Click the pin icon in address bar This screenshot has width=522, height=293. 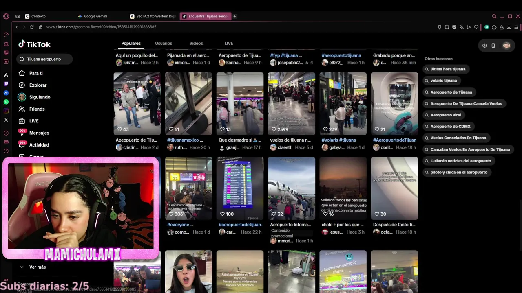pyautogui.click(x=440, y=27)
